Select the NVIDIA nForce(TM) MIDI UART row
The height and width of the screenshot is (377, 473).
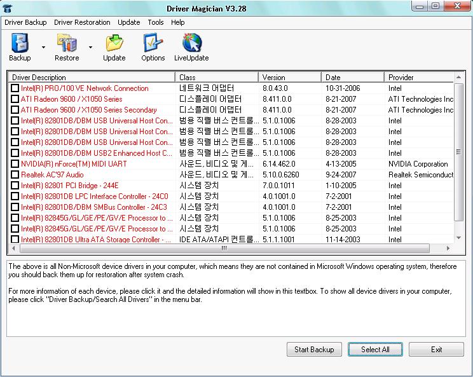[x=231, y=164]
